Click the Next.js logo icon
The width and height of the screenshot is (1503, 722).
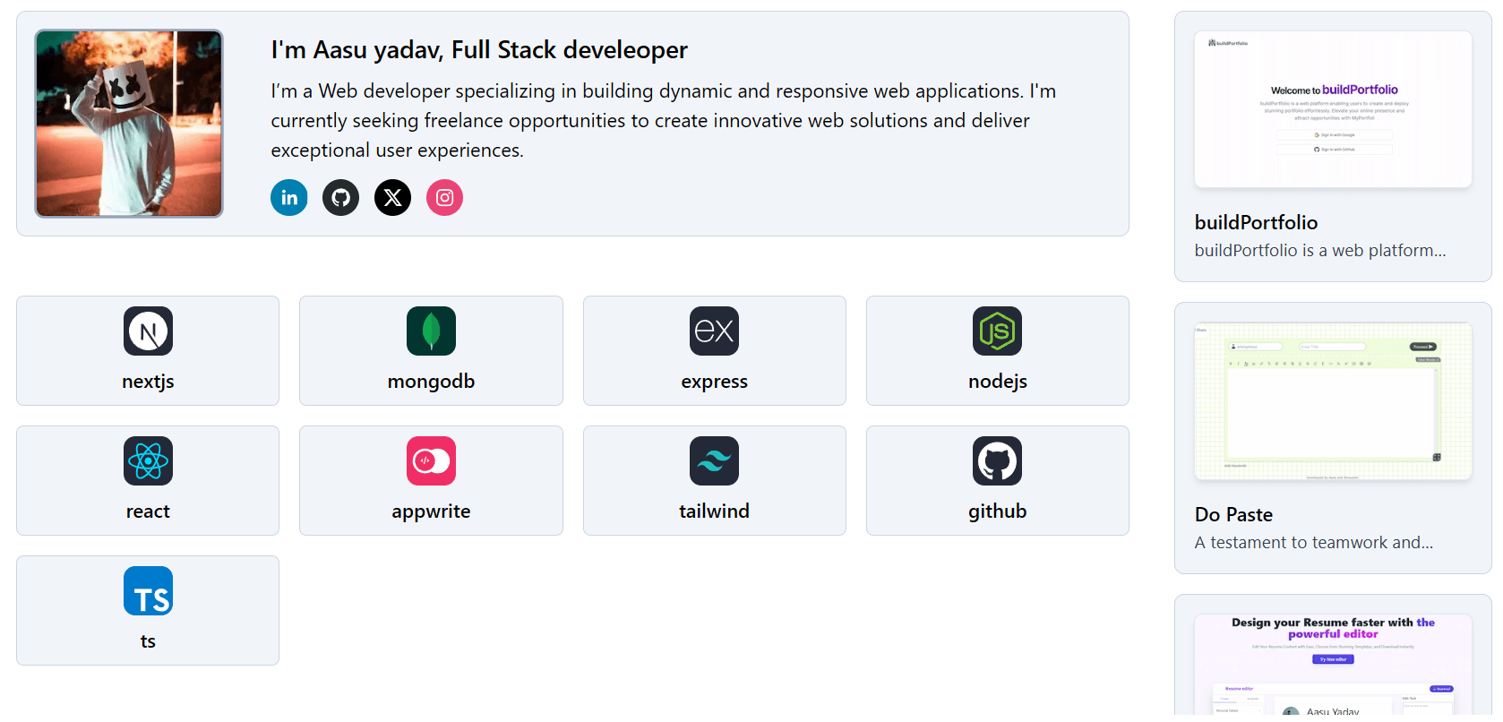(148, 331)
